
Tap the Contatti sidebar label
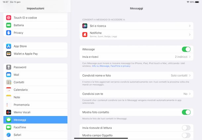(x=19, y=82)
